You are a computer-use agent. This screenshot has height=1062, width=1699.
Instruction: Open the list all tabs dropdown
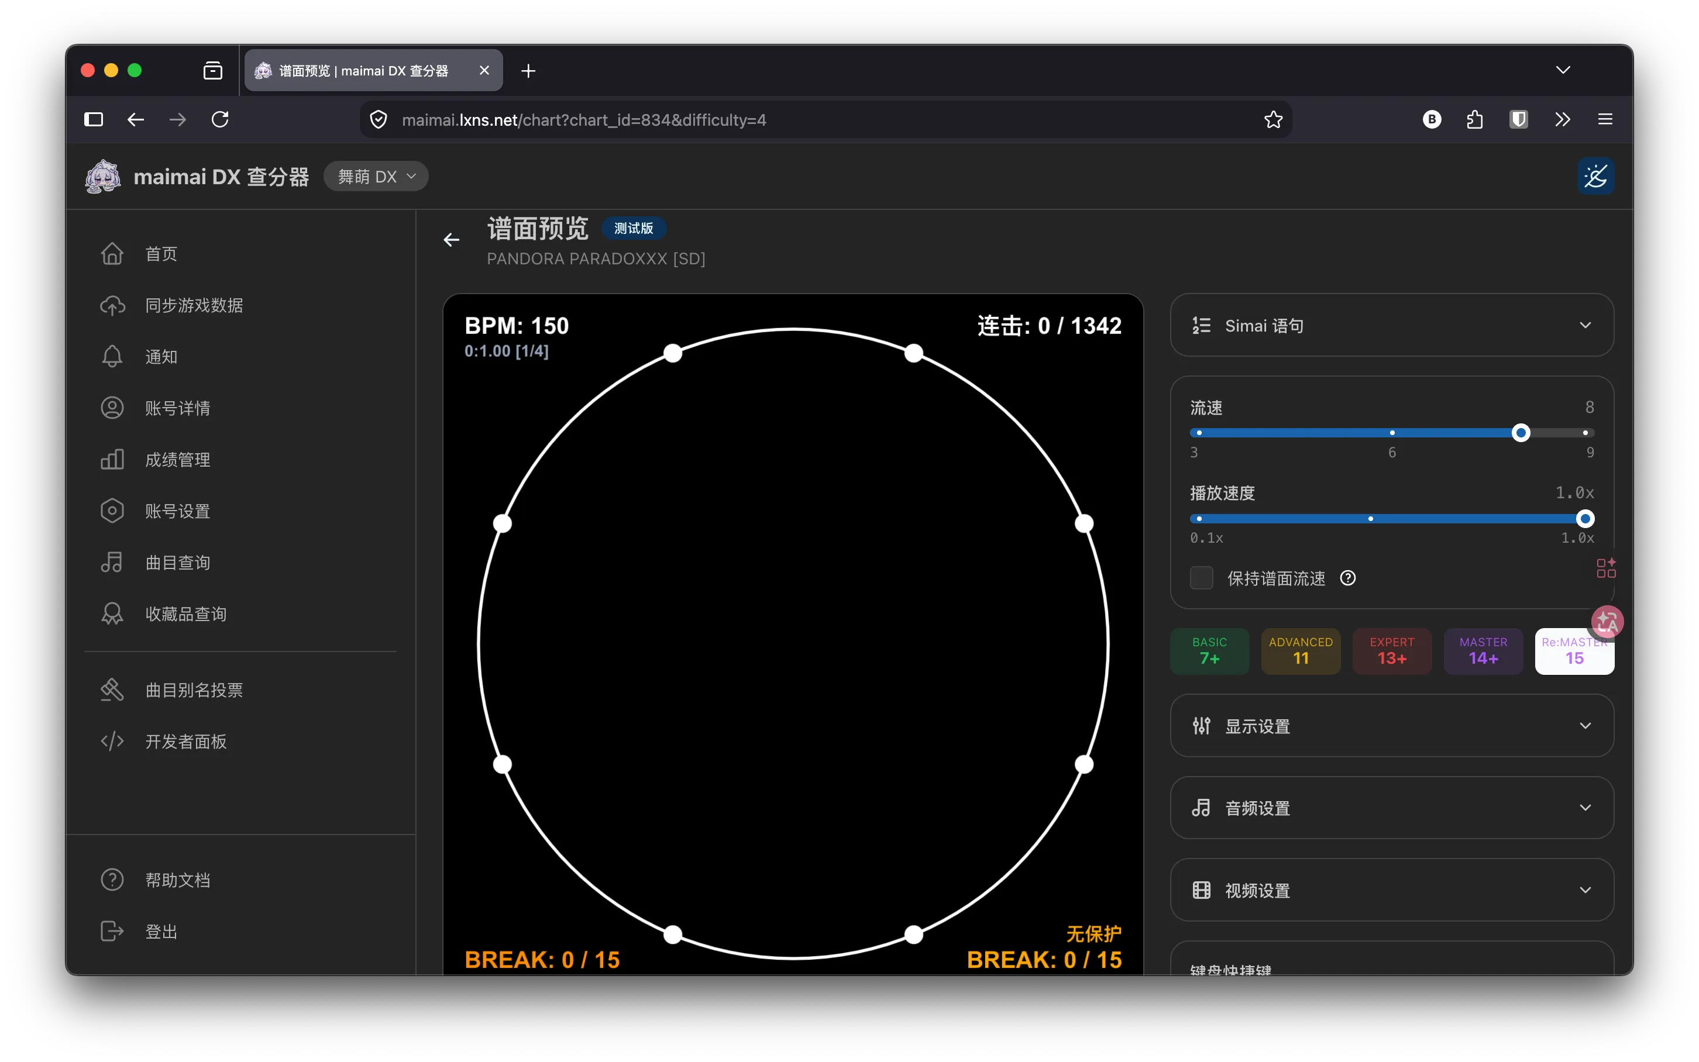click(1562, 70)
